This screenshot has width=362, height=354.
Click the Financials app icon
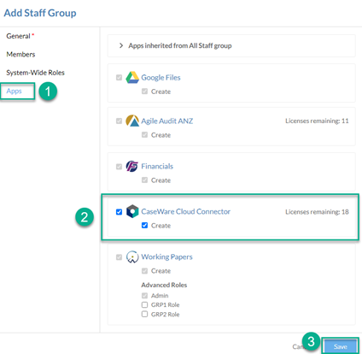pyautogui.click(x=132, y=166)
